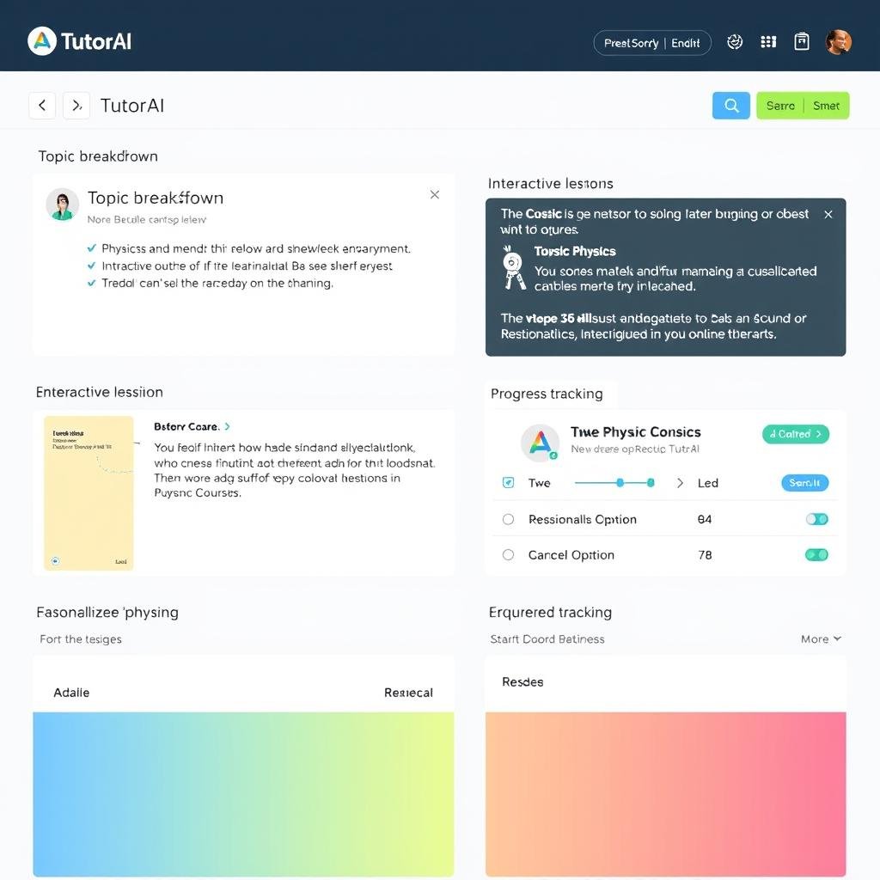
Task: Open the Bsforv Coare chevron link
Action: (x=227, y=426)
